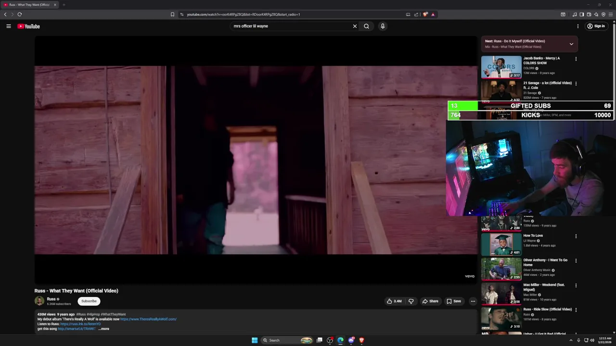Open Brave browser main menu
The image size is (616, 346).
611,14
